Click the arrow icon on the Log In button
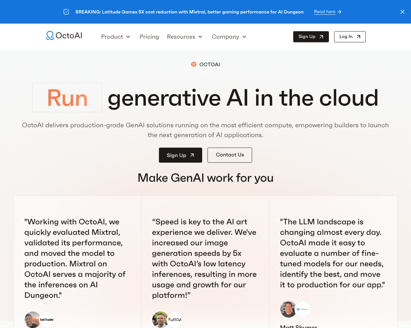The width and height of the screenshot is (411, 328). pyautogui.click(x=358, y=37)
